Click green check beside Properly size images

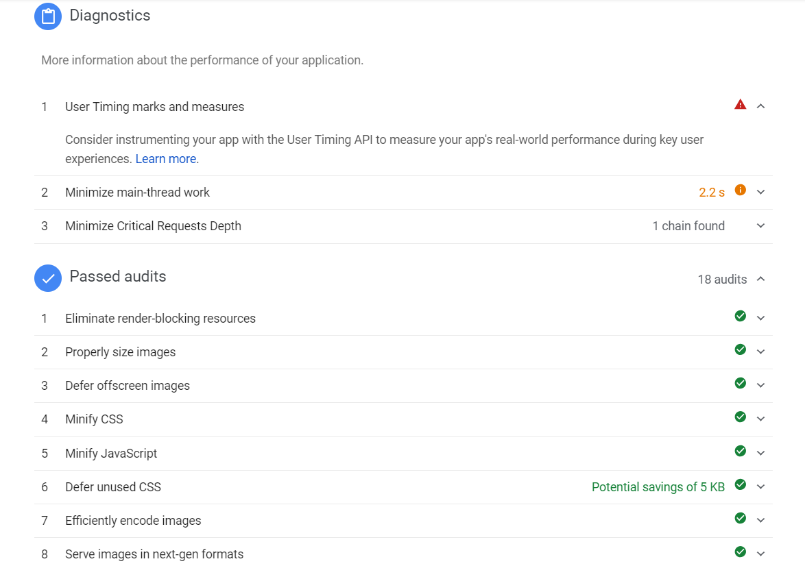coord(740,349)
